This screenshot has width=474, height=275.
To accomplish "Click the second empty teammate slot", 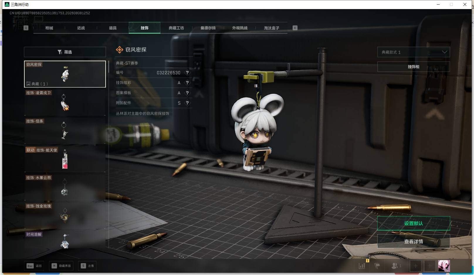I will point(430,266).
